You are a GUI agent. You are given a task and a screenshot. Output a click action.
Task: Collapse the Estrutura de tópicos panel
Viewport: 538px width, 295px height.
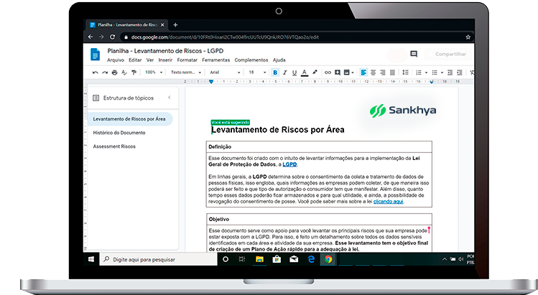tap(169, 98)
